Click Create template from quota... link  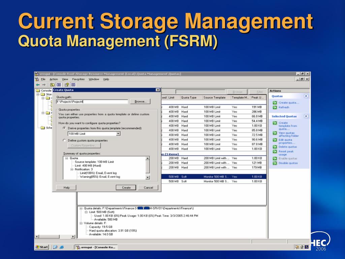288,126
